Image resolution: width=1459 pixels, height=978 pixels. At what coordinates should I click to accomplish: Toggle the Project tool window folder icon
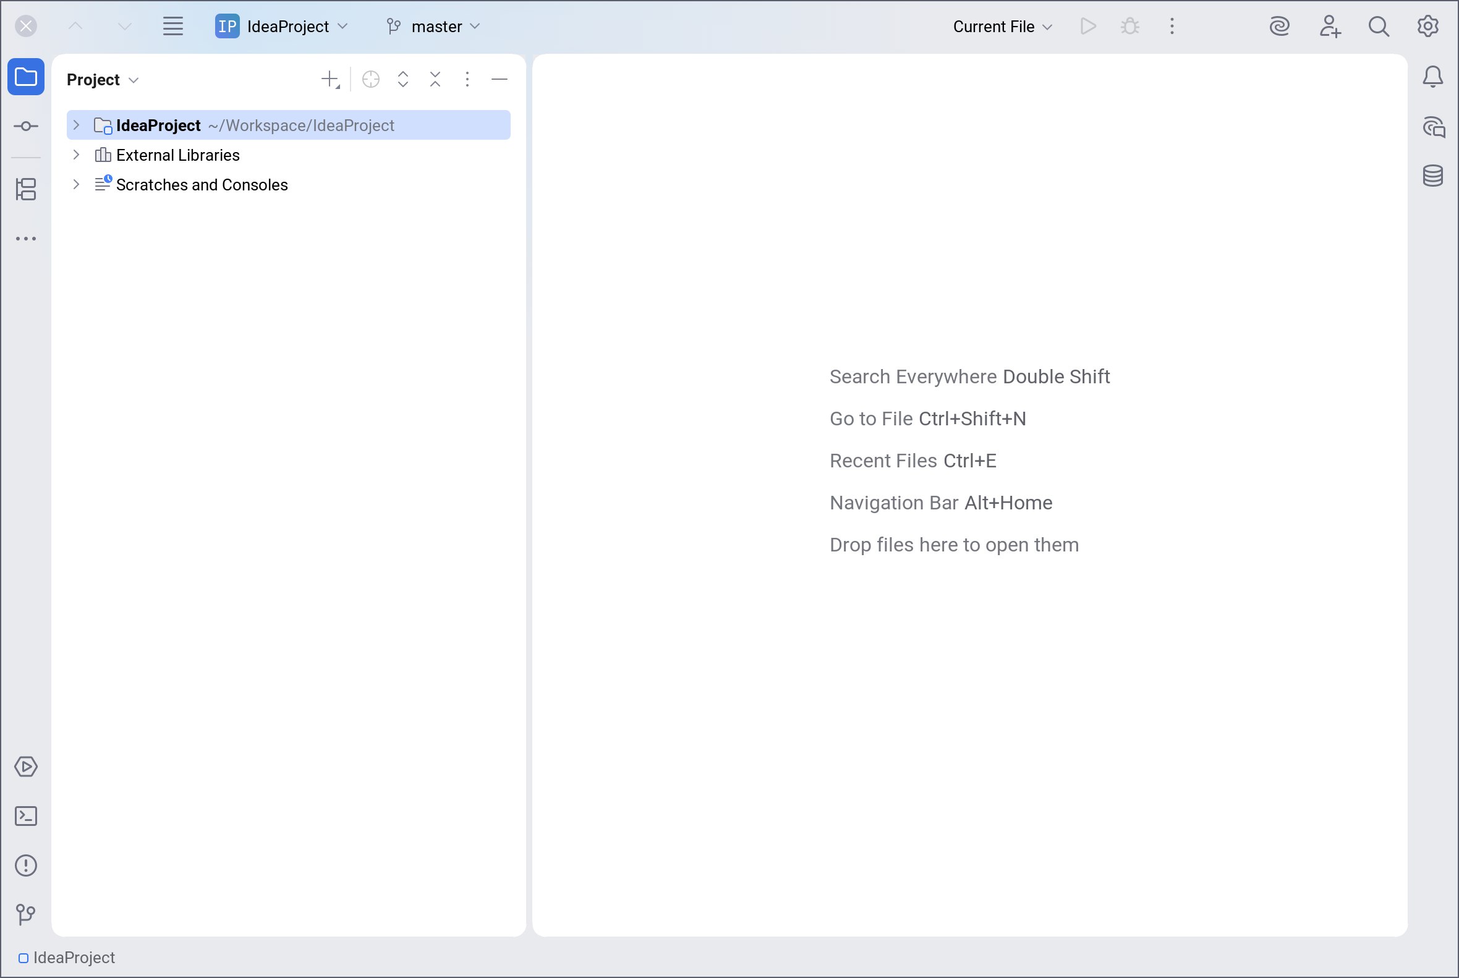click(x=25, y=77)
